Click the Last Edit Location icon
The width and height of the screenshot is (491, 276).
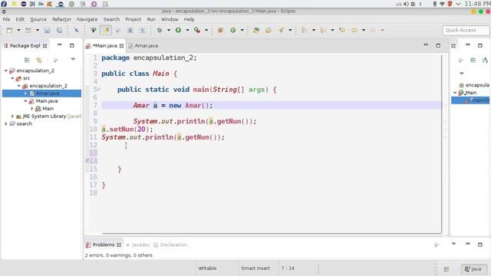(x=342, y=31)
